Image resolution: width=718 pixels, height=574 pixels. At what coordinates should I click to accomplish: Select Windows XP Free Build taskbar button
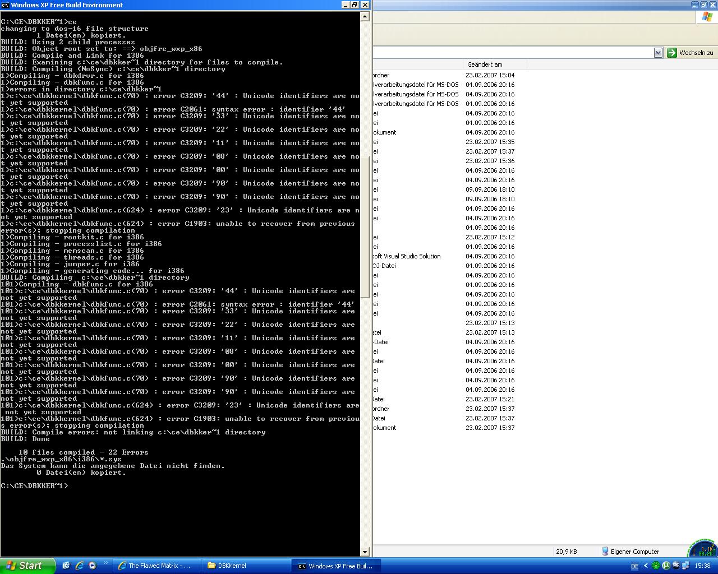click(335, 566)
